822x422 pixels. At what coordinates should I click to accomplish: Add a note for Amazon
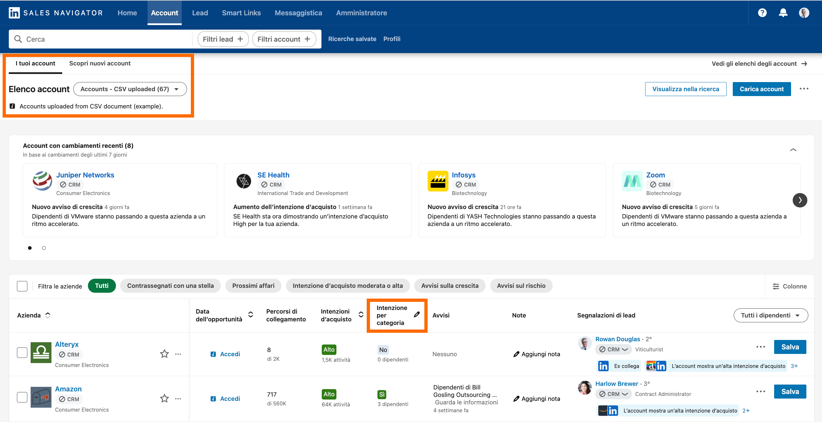click(537, 399)
